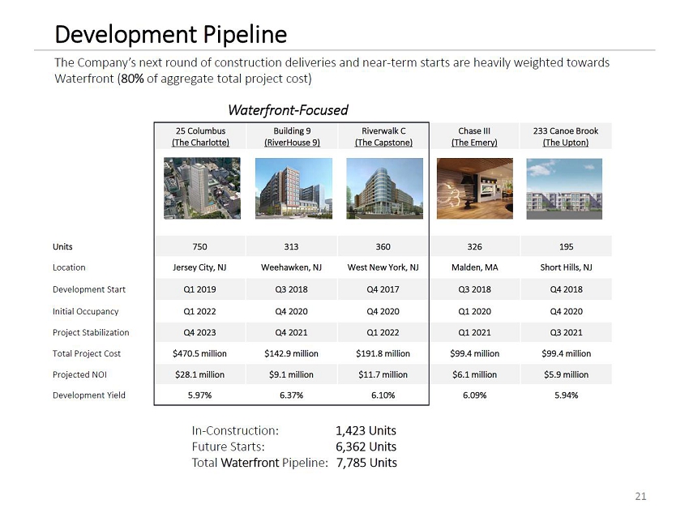
Task: Select the Waterfront-Focused group heading
Action: pyautogui.click(x=288, y=110)
